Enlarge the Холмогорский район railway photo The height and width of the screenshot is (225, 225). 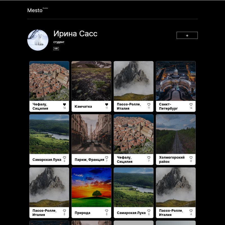[176, 134]
